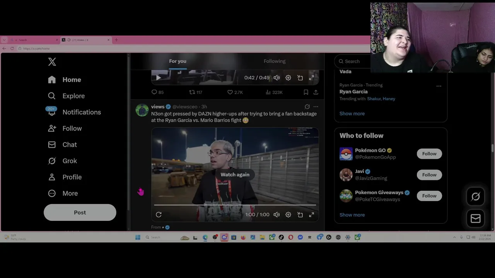Open the Shakur, Haney trending link
Screen dimensions: 495x278
381,99
